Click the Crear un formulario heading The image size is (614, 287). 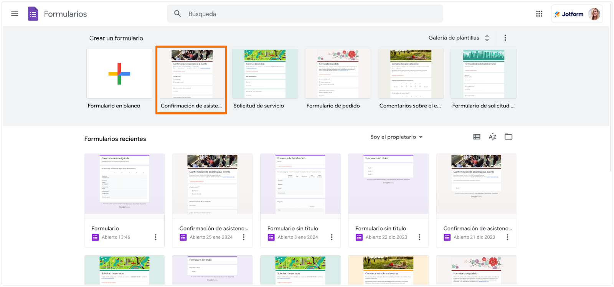click(x=116, y=38)
